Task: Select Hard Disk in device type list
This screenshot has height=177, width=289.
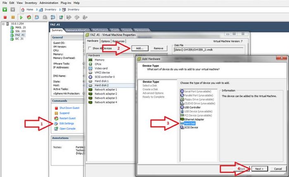Action: [x=190, y=123]
